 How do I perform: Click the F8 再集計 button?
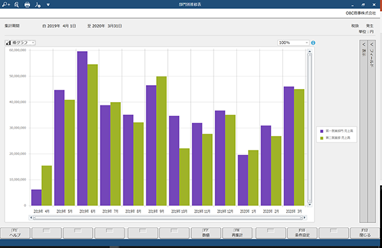237,233
